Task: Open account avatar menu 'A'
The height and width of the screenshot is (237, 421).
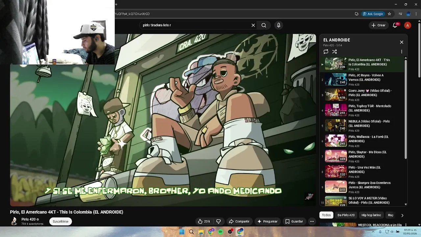Action: tap(408, 25)
